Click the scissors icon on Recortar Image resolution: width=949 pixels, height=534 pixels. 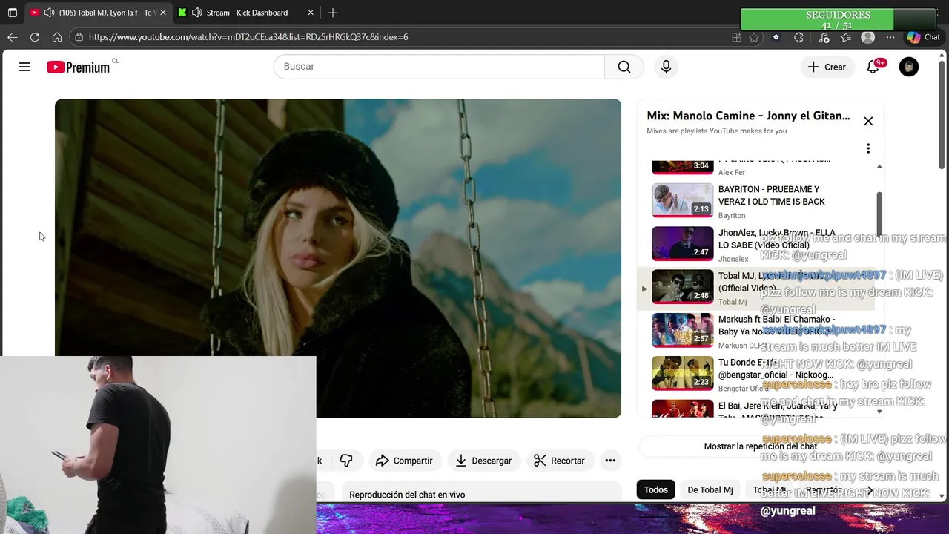click(540, 461)
